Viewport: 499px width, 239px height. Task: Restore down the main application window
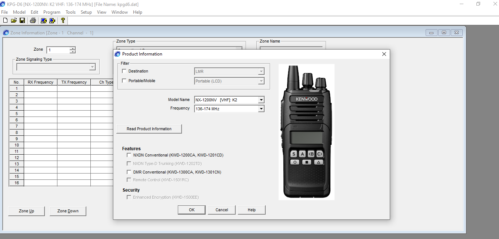point(478,4)
